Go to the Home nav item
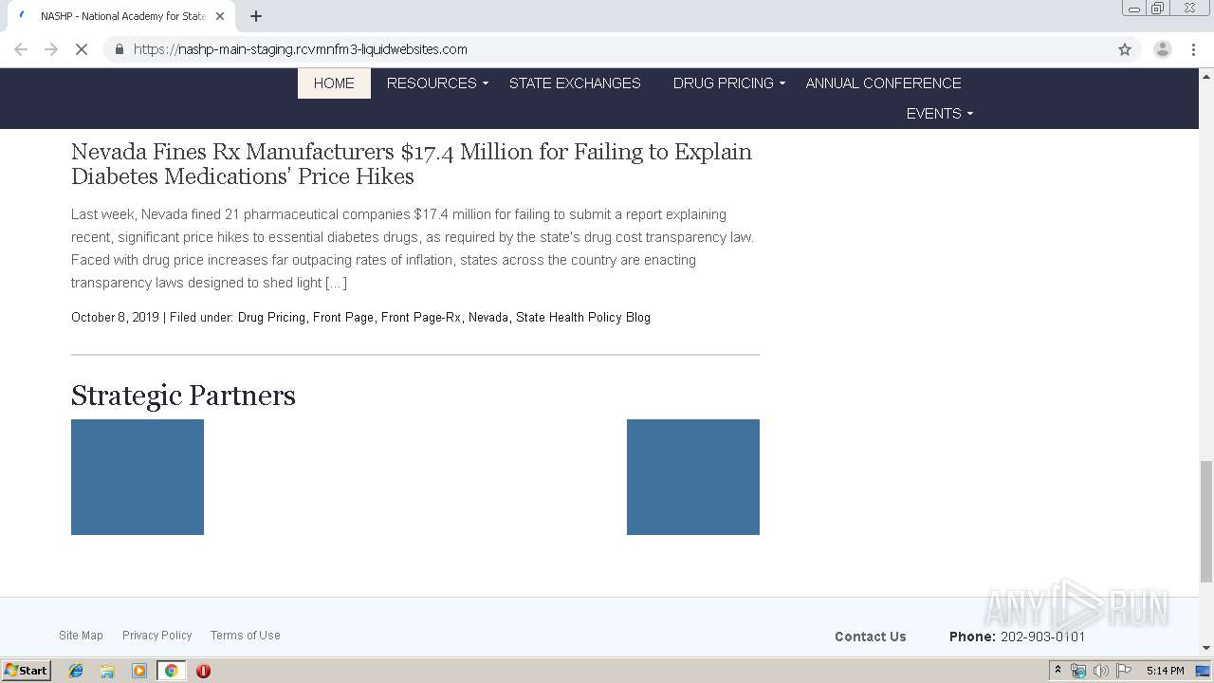Viewport: 1214px width, 683px height. 334,83
